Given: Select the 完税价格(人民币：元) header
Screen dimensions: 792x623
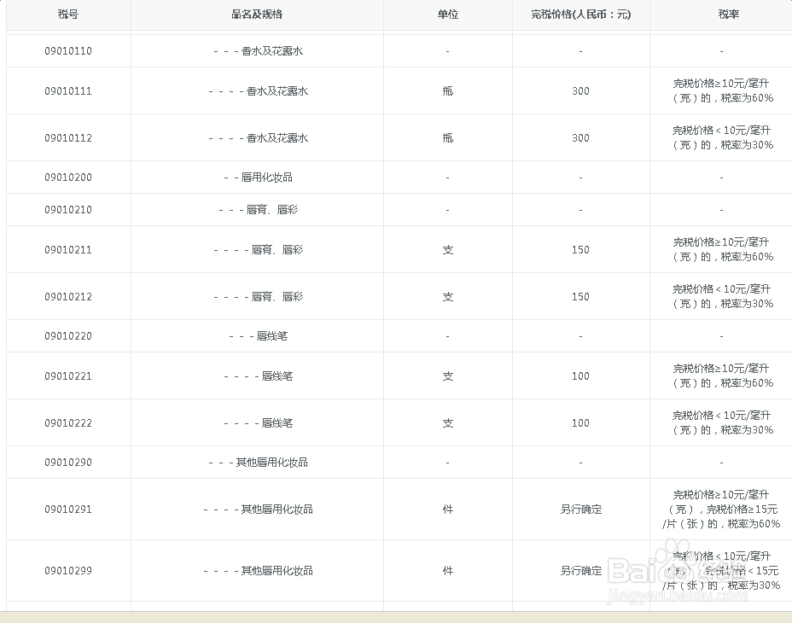Looking at the screenshot, I should tap(580, 15).
